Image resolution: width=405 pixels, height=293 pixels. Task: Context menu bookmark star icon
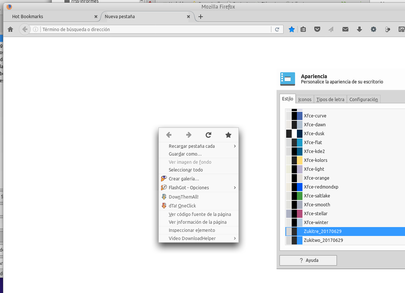(228, 134)
